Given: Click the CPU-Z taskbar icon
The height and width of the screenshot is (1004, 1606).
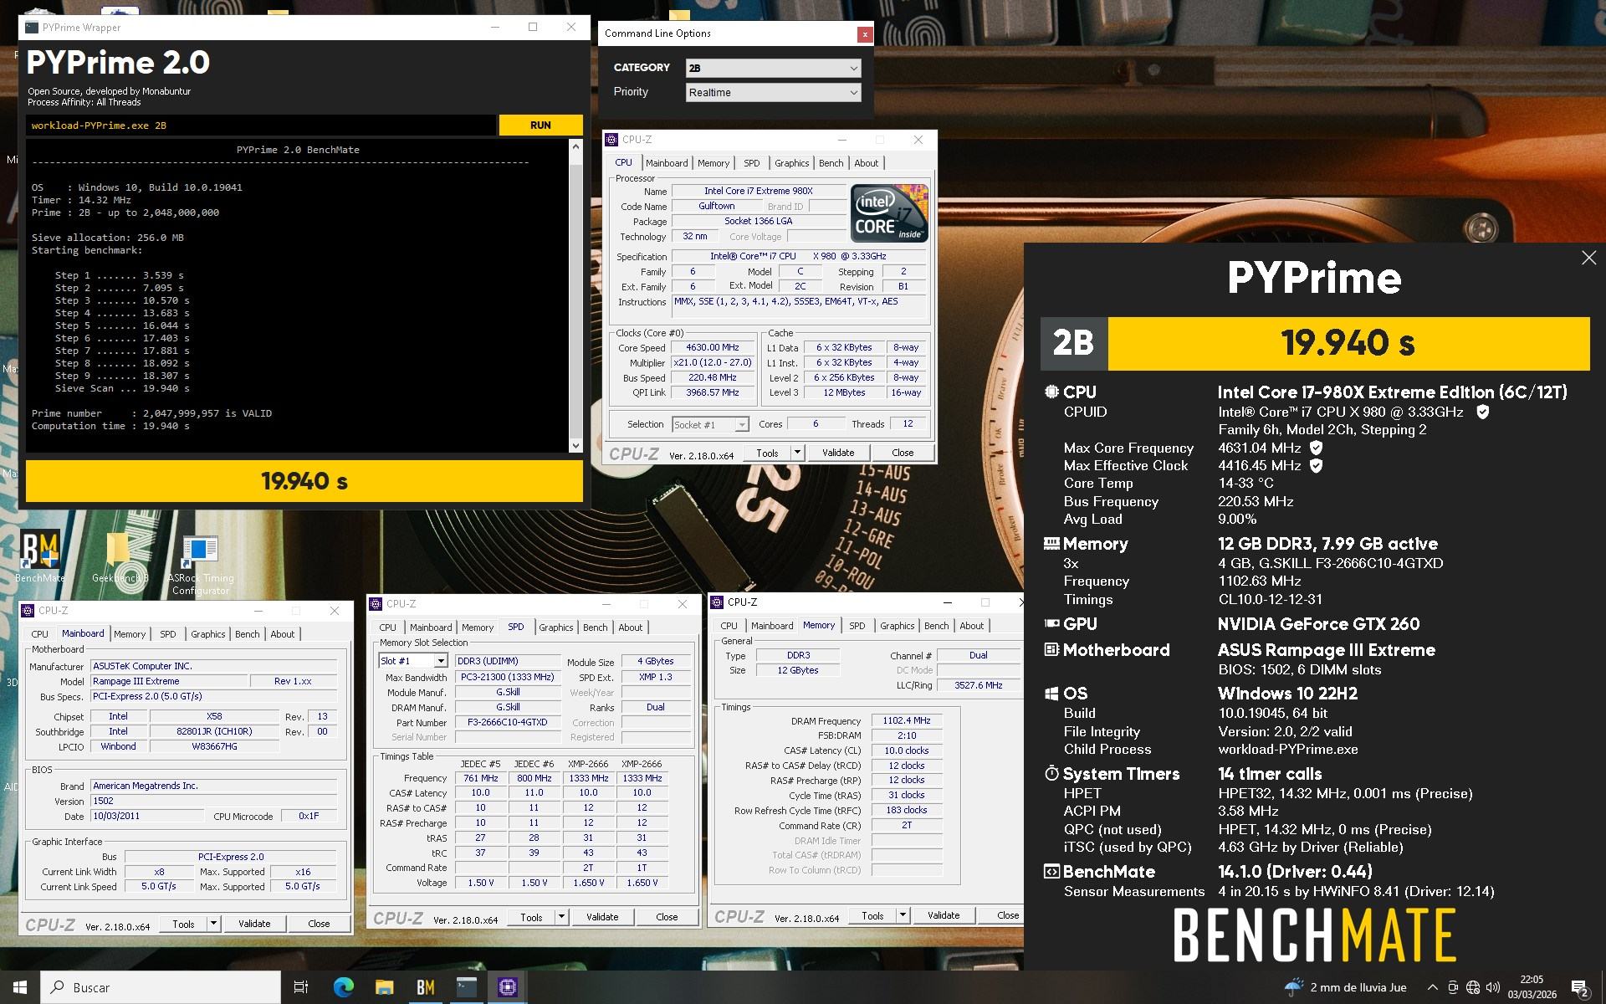Looking at the screenshot, I should 507,987.
